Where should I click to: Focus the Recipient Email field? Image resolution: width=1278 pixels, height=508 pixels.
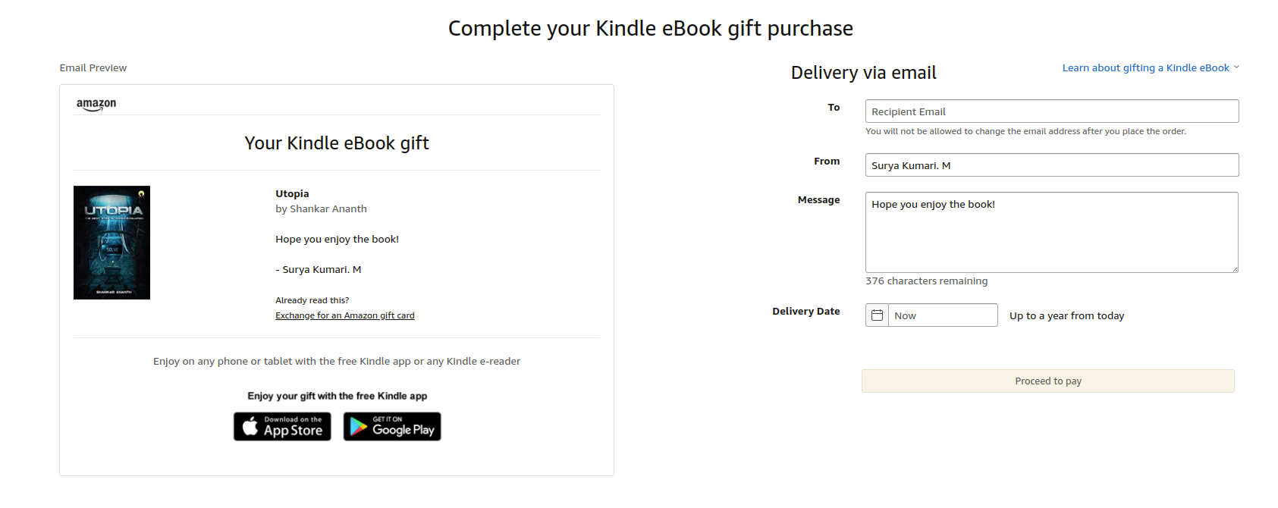1051,111
